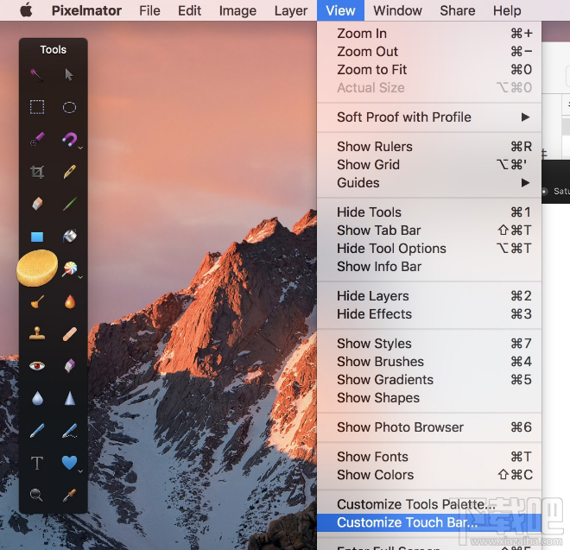Toggle Show Styles palette
This screenshot has width=570, height=550.
[429, 344]
